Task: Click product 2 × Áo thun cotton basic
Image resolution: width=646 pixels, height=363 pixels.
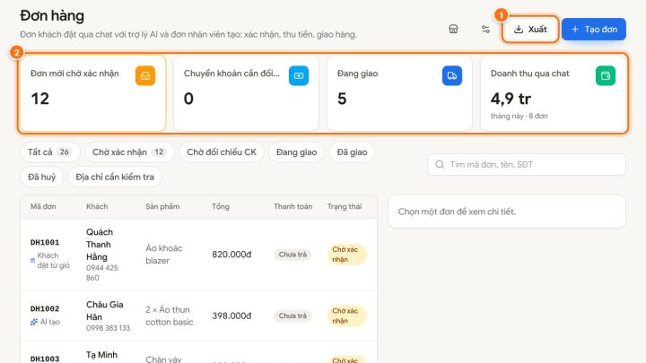Action: pyautogui.click(x=170, y=315)
